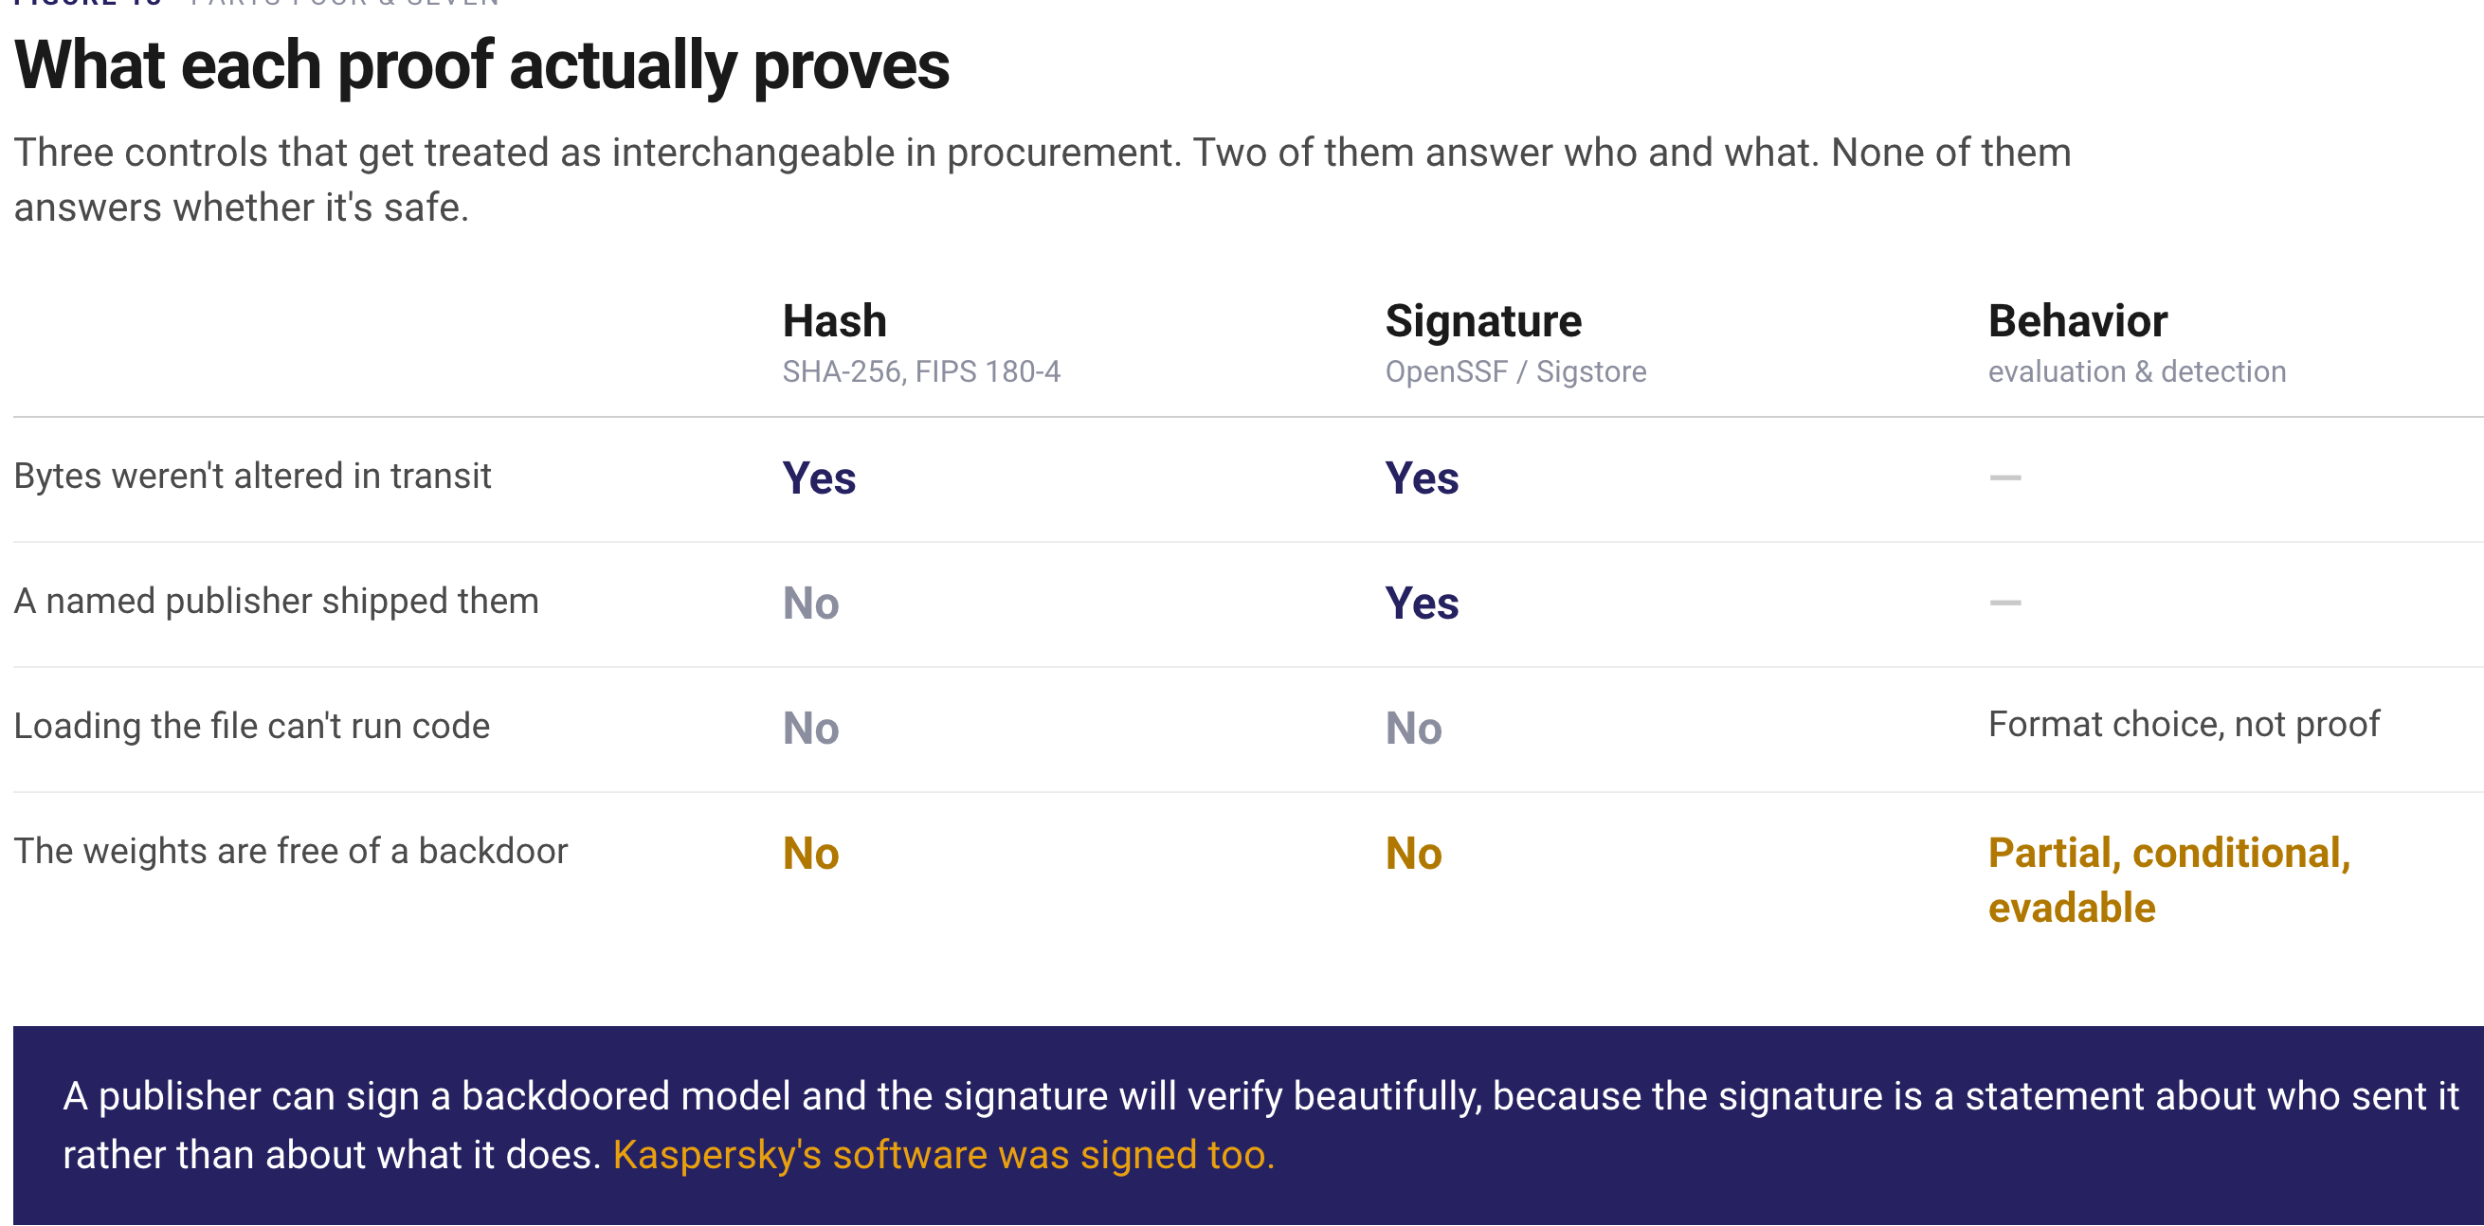Click the Hash 'No' for named publisher
The image size is (2484, 1226).
[810, 604]
